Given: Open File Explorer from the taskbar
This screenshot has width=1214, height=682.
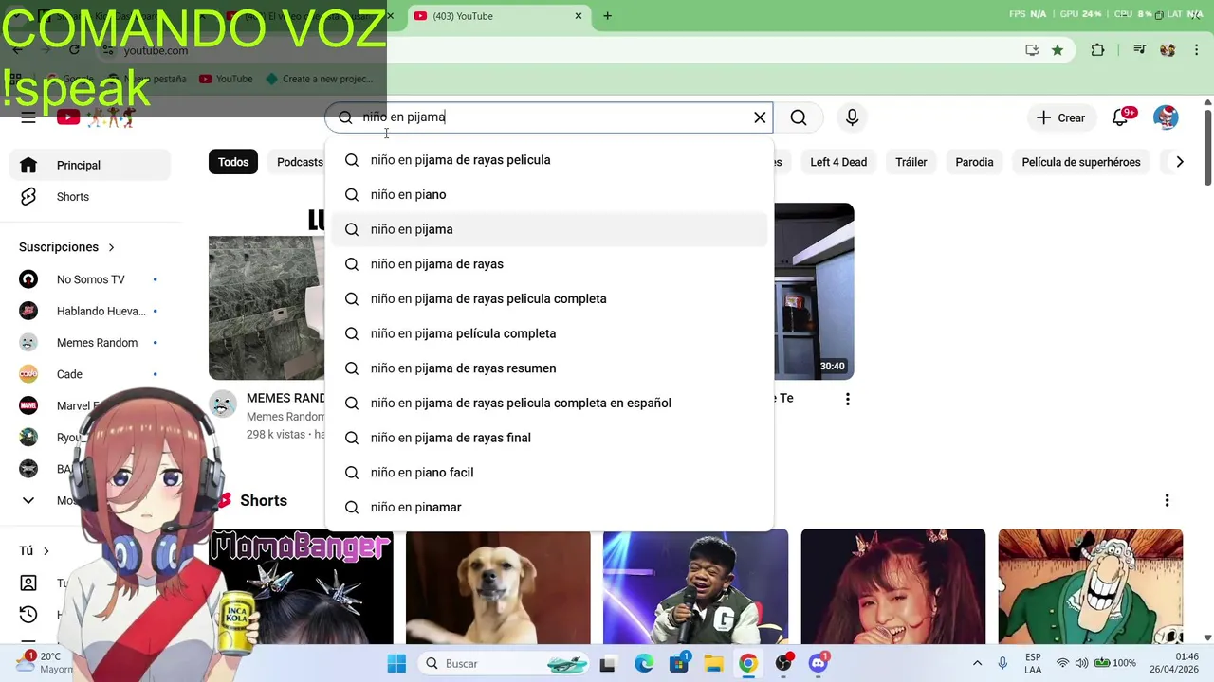Looking at the screenshot, I should click(x=713, y=664).
